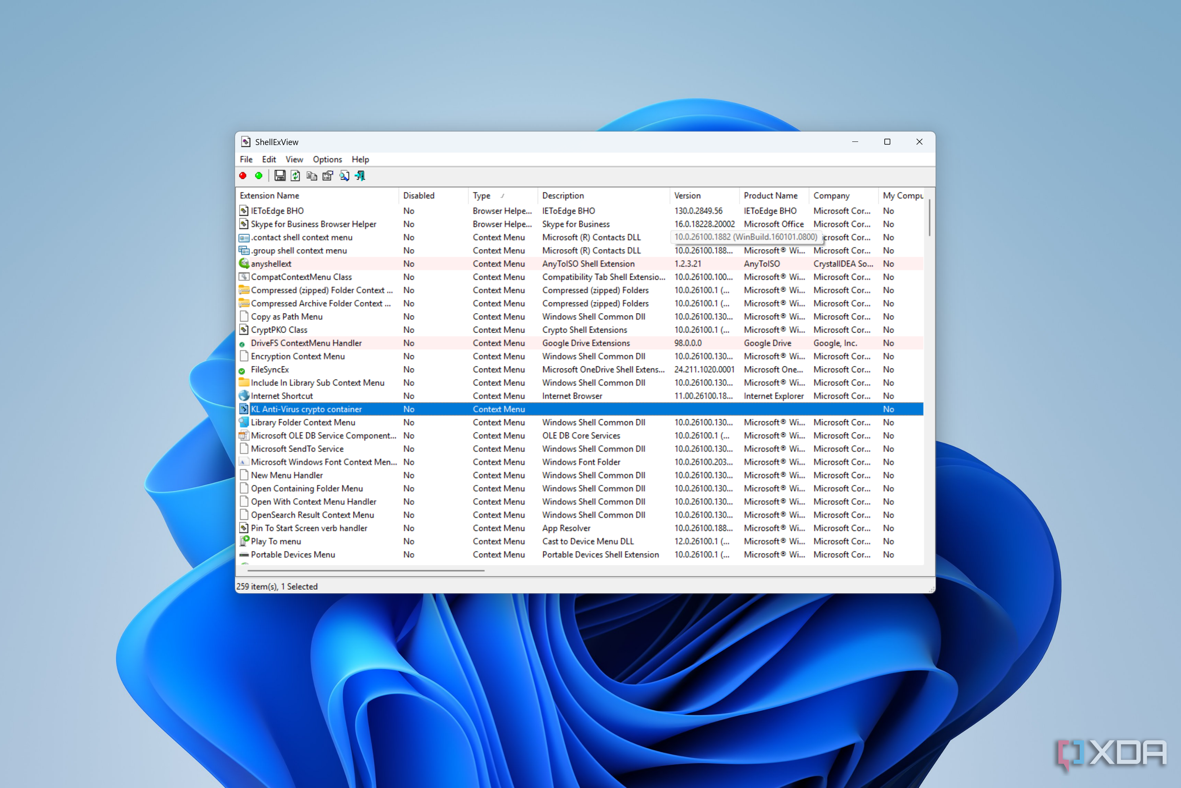Select the Play To menu row

click(276, 541)
